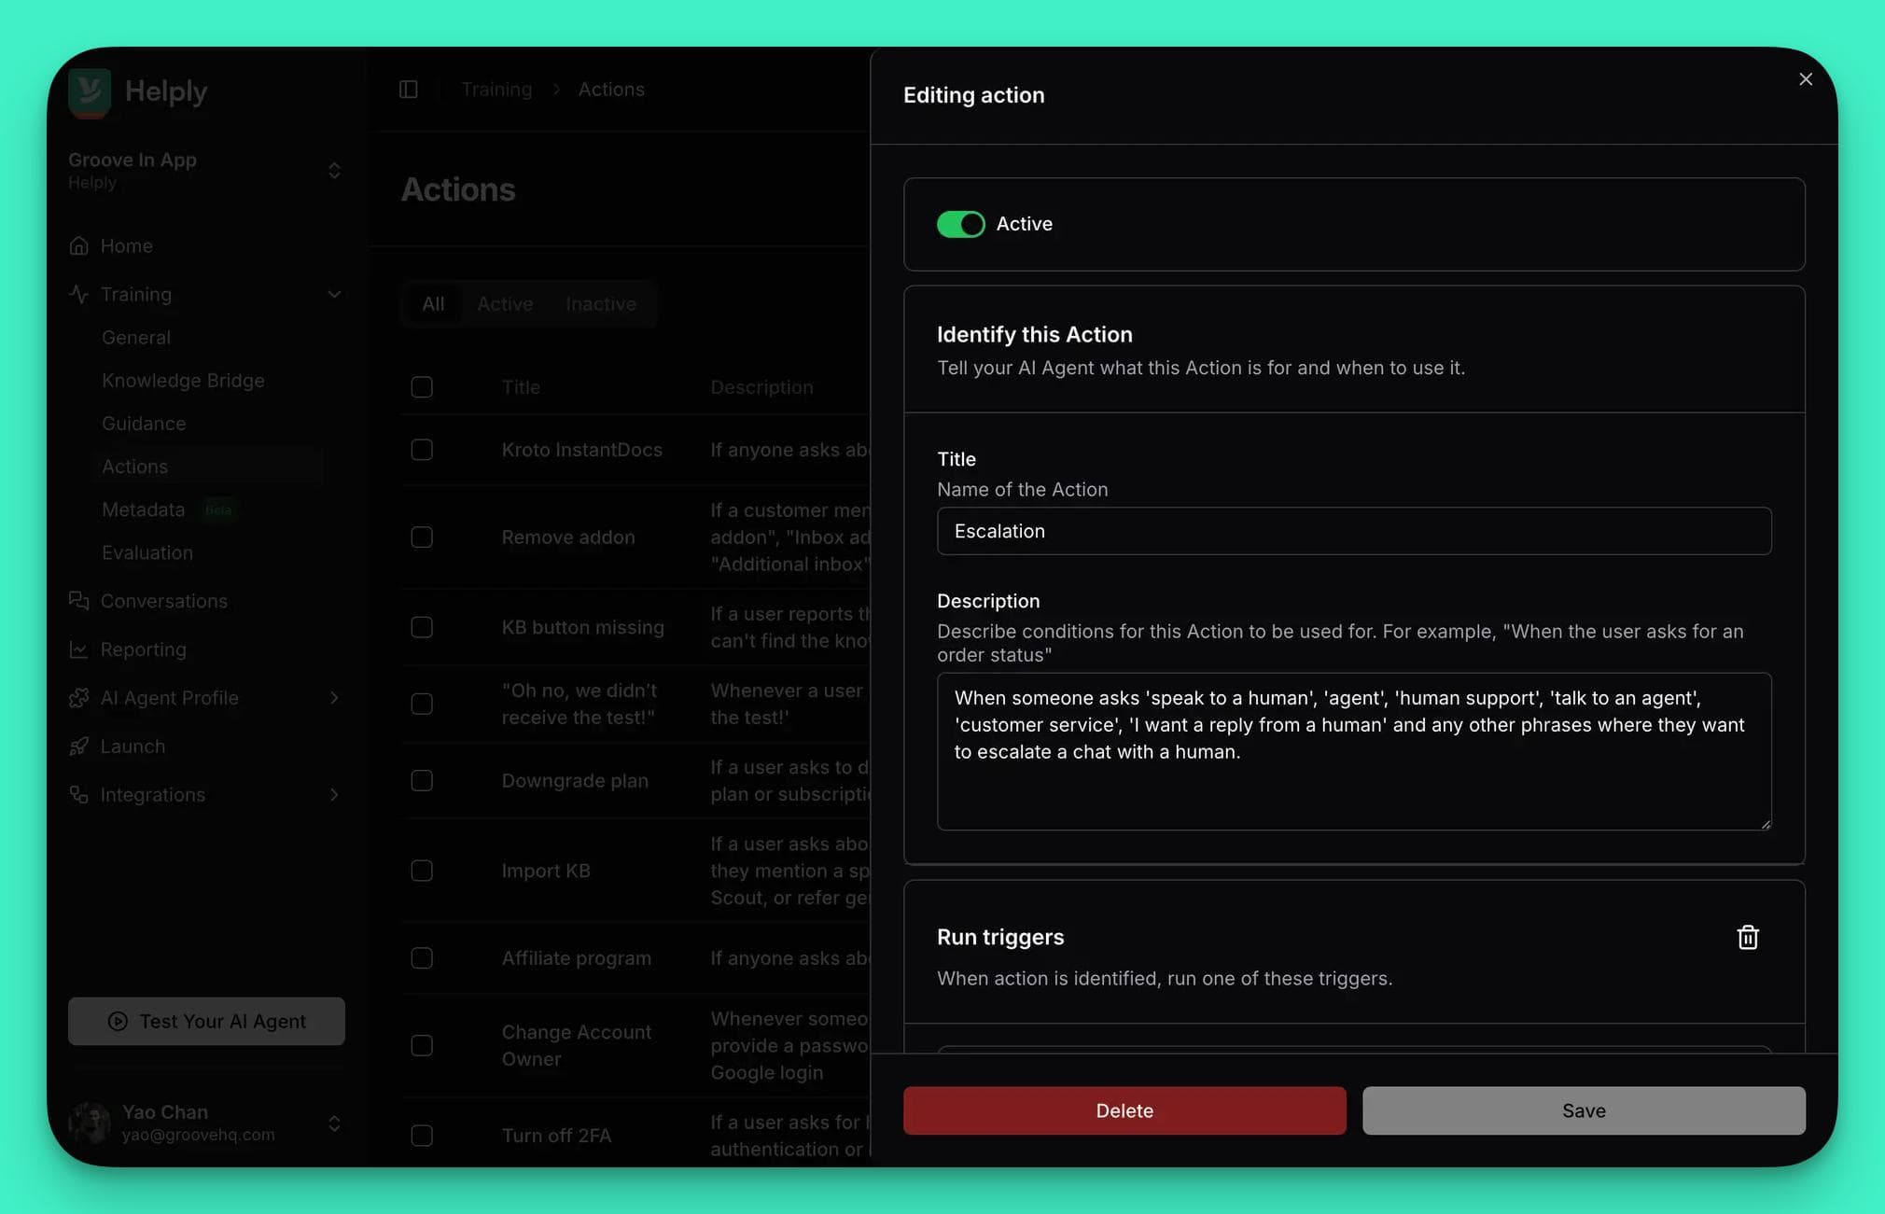Select the Conversations icon in the sidebar
The image size is (1885, 1214).
pos(79,601)
